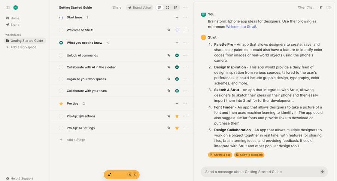Open the Start here stage heading
This screenshot has width=337, height=181.
coord(74,18)
